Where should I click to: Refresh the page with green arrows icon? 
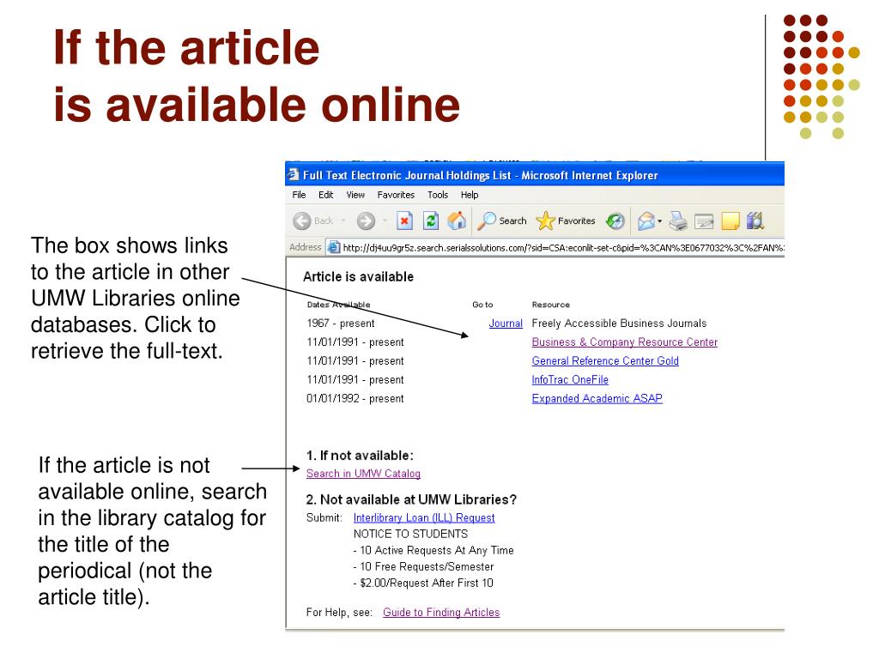coord(431,221)
